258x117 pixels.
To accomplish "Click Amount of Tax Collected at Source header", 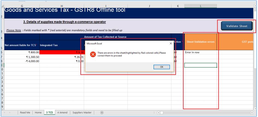I will (x=105, y=37).
